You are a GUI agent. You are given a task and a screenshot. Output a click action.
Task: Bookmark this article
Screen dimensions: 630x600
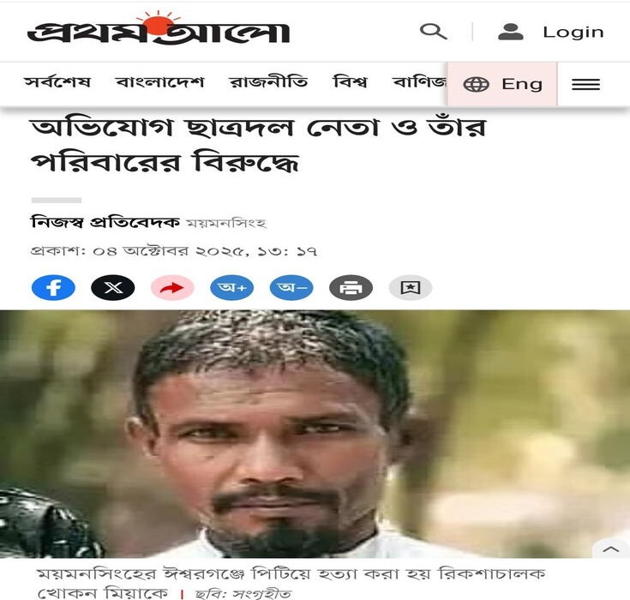coord(411,288)
